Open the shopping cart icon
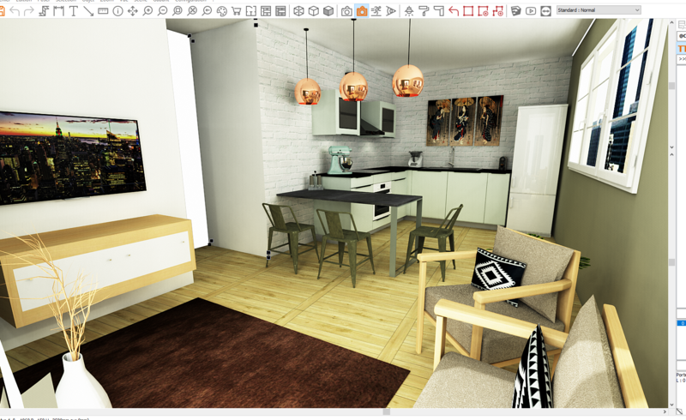The image size is (686, 420). tap(237, 11)
